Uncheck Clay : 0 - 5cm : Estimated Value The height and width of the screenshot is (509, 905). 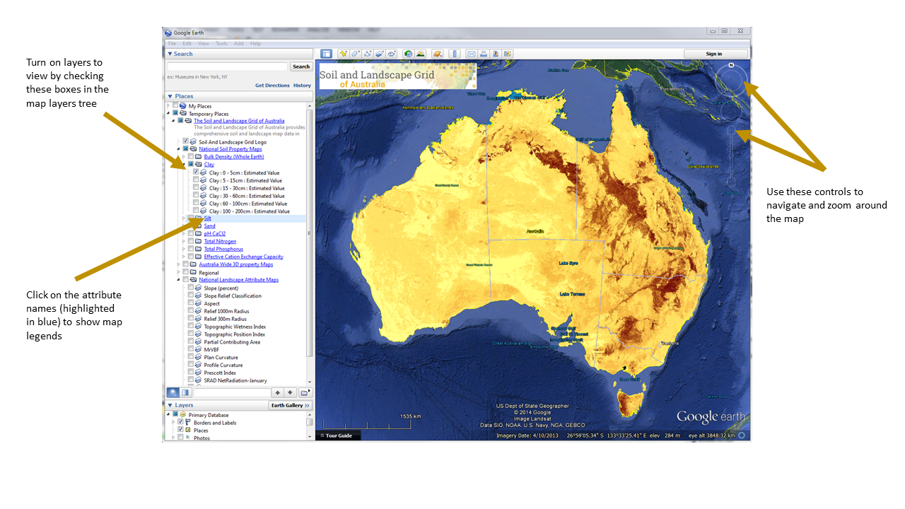(x=196, y=172)
